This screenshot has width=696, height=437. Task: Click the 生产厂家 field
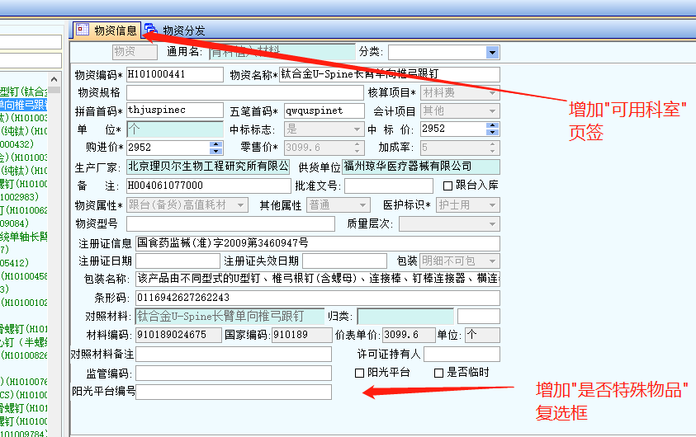[x=208, y=167]
